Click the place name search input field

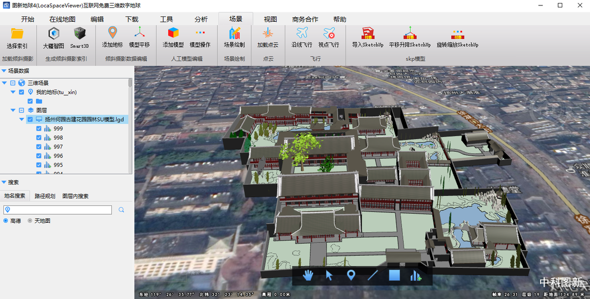pos(57,210)
